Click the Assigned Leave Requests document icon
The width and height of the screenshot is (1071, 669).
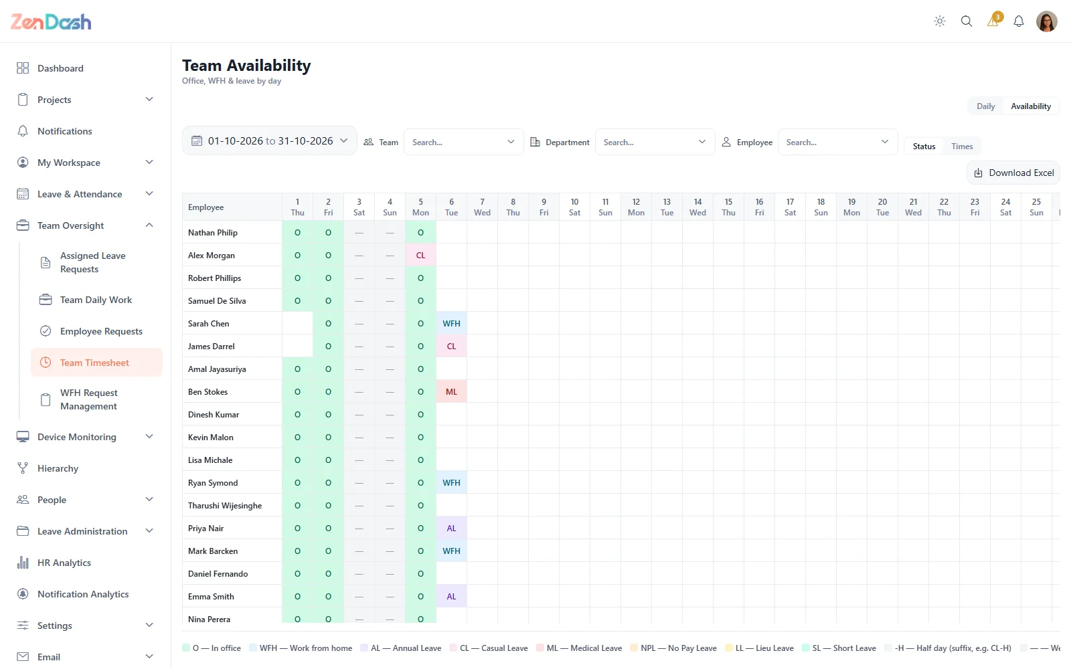[x=46, y=262]
